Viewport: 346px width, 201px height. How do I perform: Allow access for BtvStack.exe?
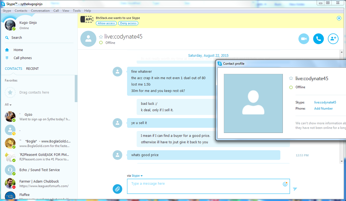pyautogui.click(x=106, y=23)
